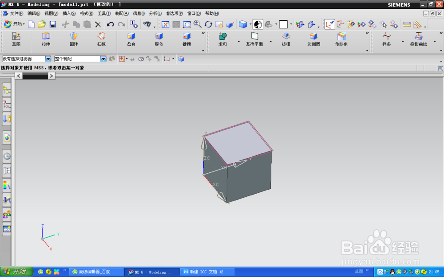Open the 帮助(H) menu
This screenshot has width=444, height=277.
[x=212, y=13]
